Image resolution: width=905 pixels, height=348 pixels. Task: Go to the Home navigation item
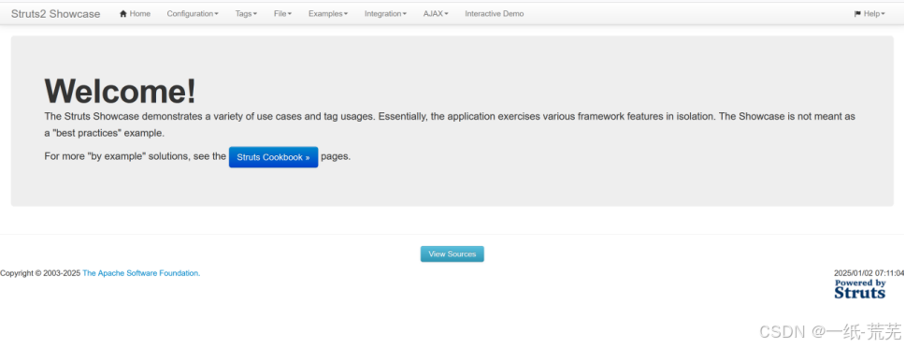(x=135, y=14)
